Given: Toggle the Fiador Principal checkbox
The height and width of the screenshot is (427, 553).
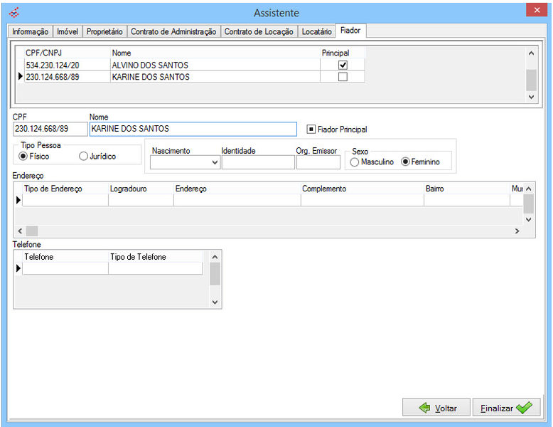Looking at the screenshot, I should (311, 130).
